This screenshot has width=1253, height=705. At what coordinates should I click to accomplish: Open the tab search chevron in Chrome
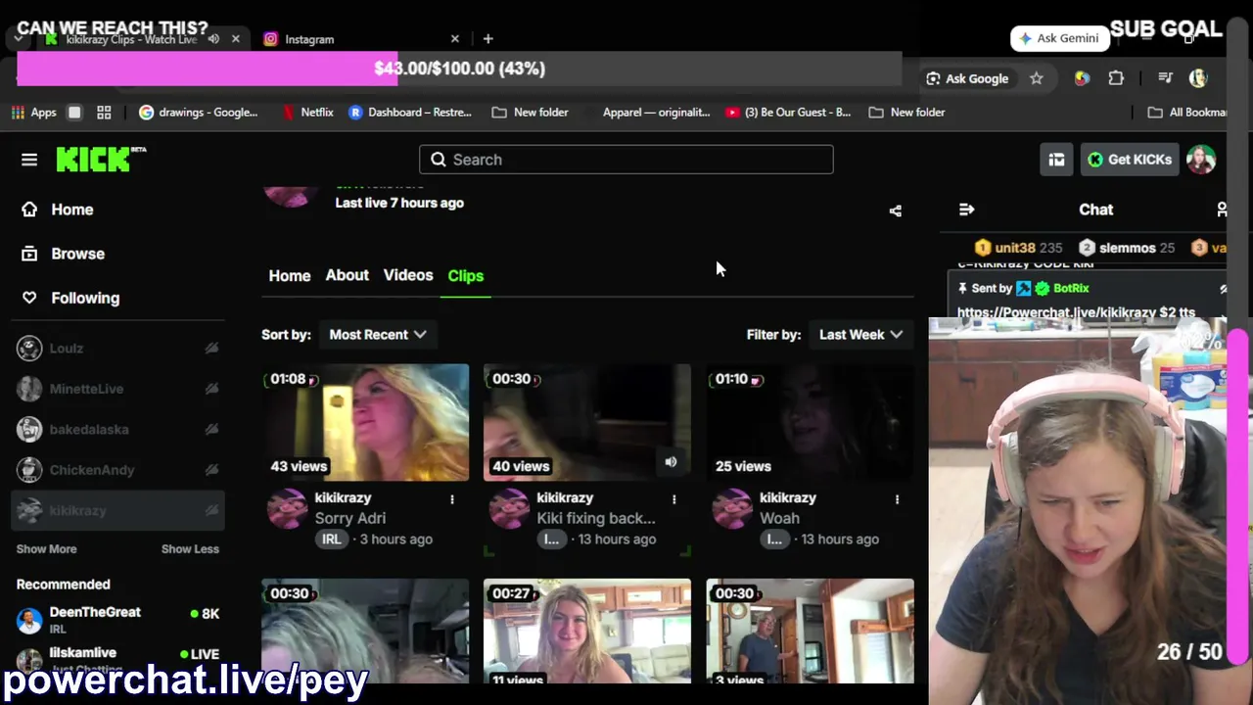click(19, 39)
